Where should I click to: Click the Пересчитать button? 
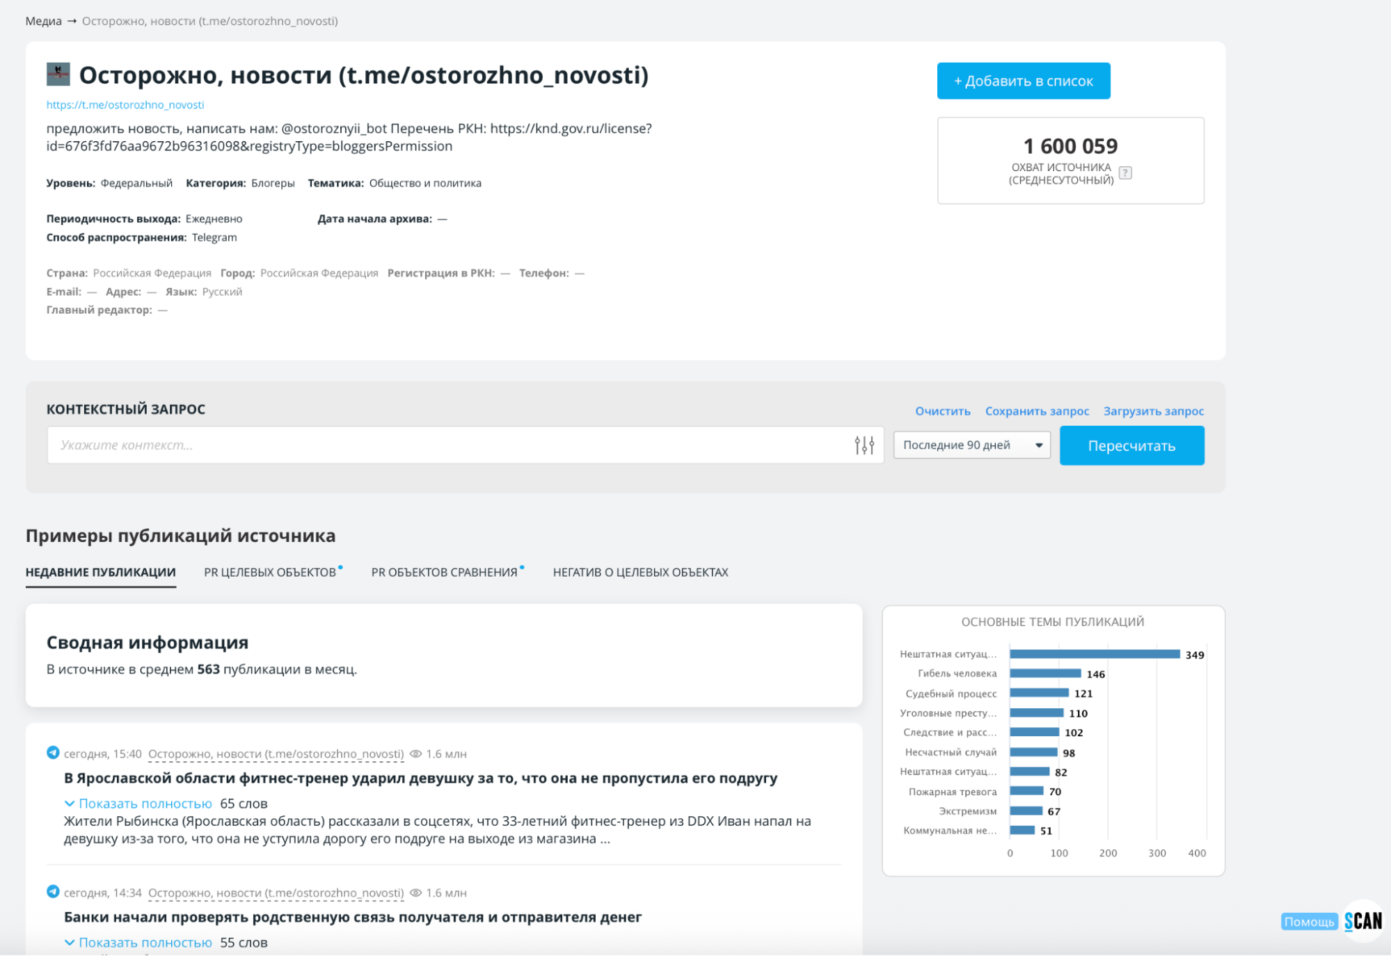click(x=1131, y=446)
